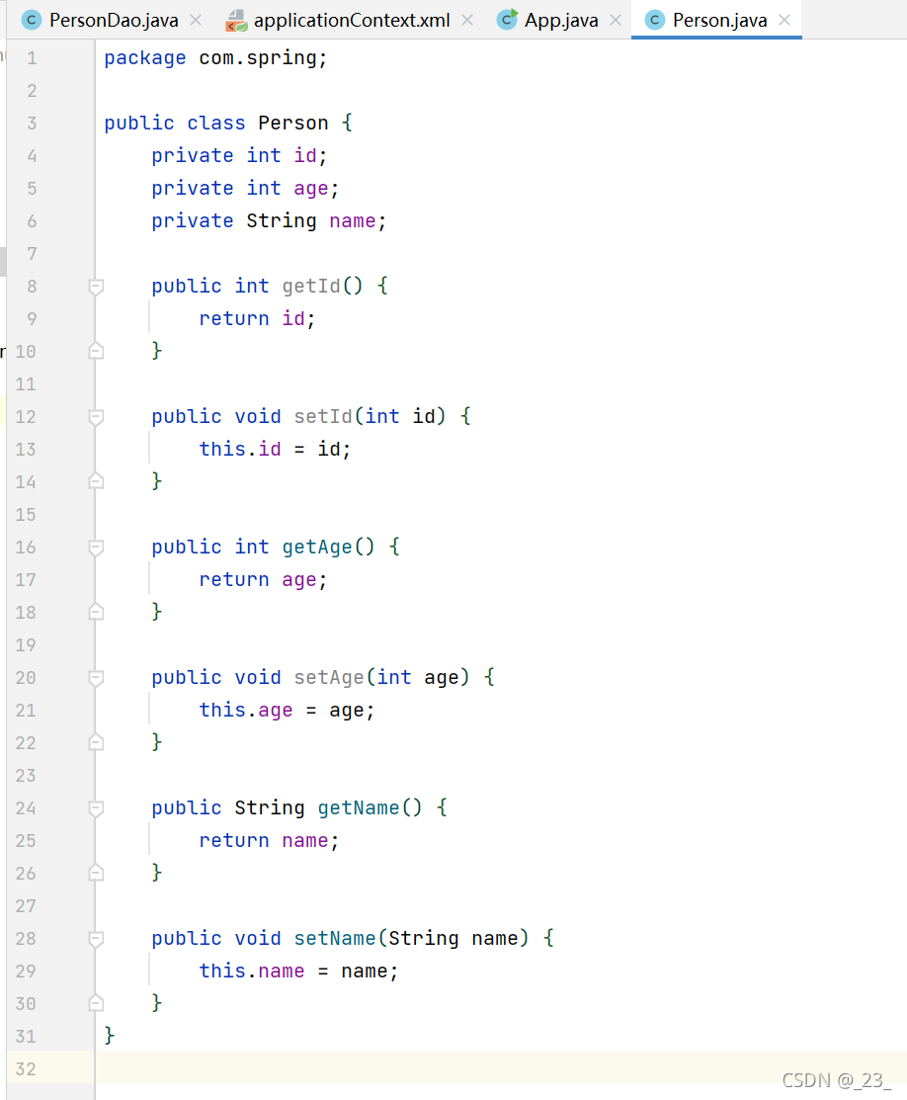907x1100 pixels.
Task: Close the PersonDao.java tab
Action: coord(196,21)
